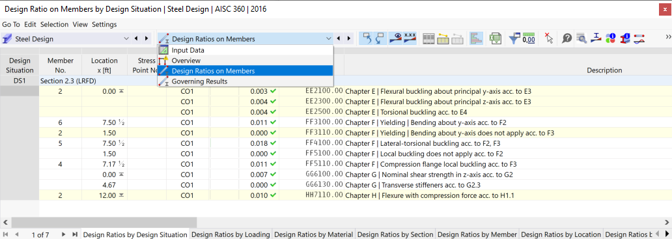Image resolution: width=672 pixels, height=239 pixels.
Task: Click the horizontal scrollbar left arrow
Action: 5,222
